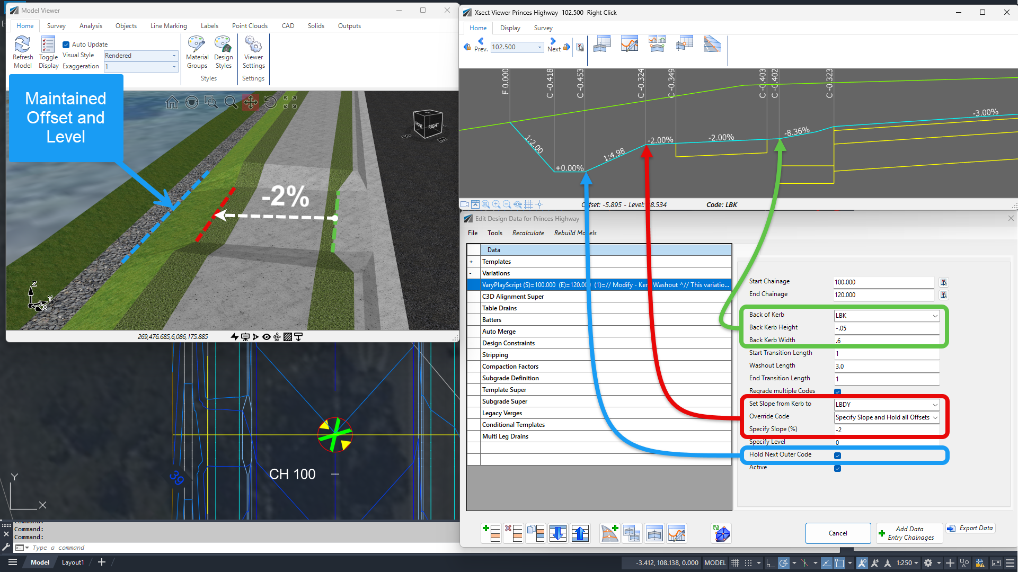Open the Override Code dropdown
1018x572 pixels.
pyautogui.click(x=887, y=417)
